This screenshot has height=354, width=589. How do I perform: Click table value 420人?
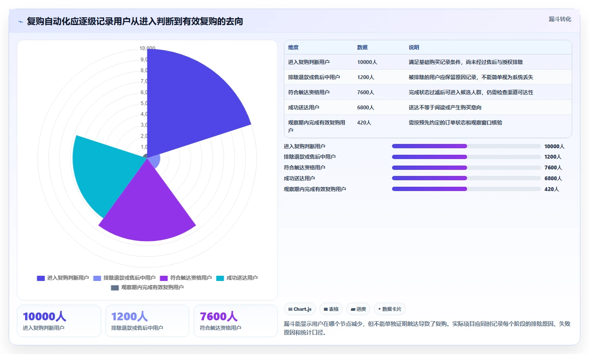coord(364,123)
